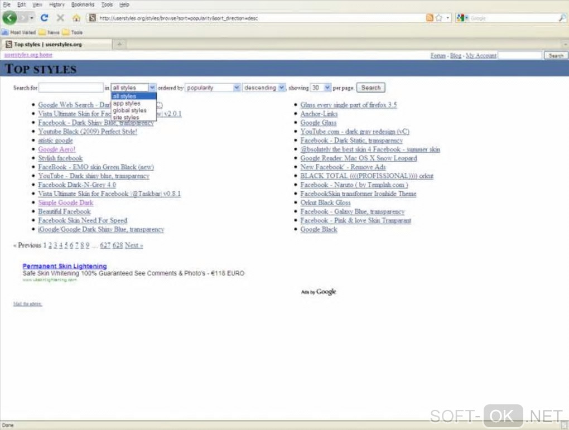Go to the Home page icon

pos(76,18)
